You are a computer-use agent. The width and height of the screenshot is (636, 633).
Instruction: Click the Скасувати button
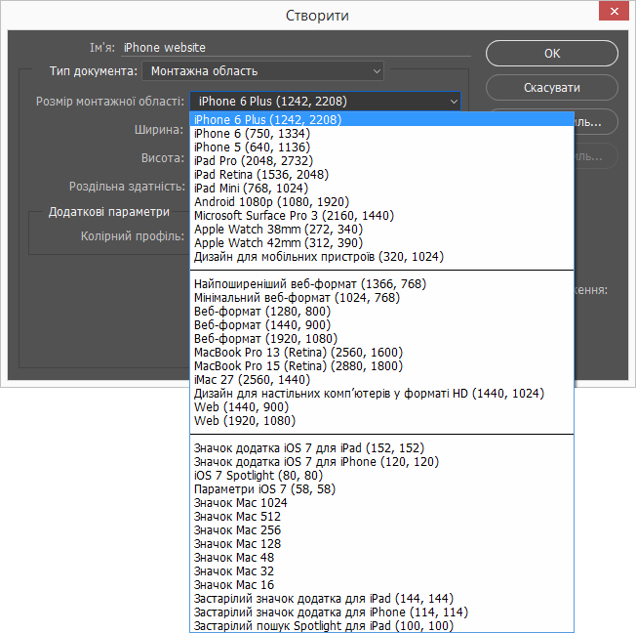click(552, 87)
